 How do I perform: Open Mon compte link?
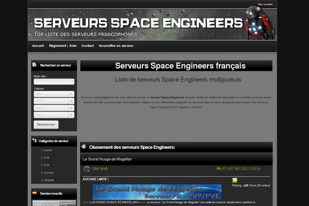click(x=265, y=4)
